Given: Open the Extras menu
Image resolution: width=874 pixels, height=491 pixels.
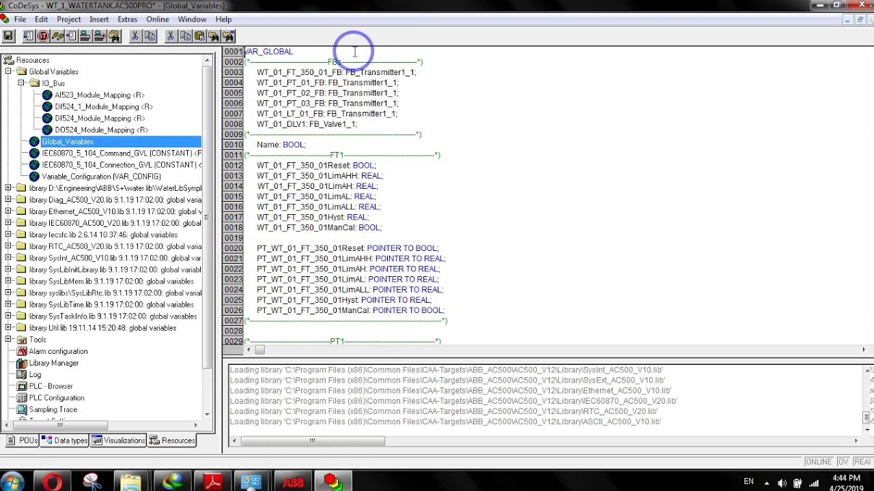Looking at the screenshot, I should (127, 19).
